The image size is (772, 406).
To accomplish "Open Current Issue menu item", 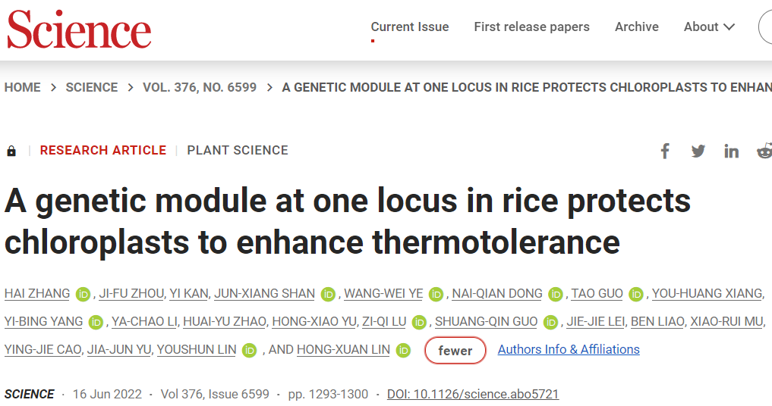I will tap(410, 27).
